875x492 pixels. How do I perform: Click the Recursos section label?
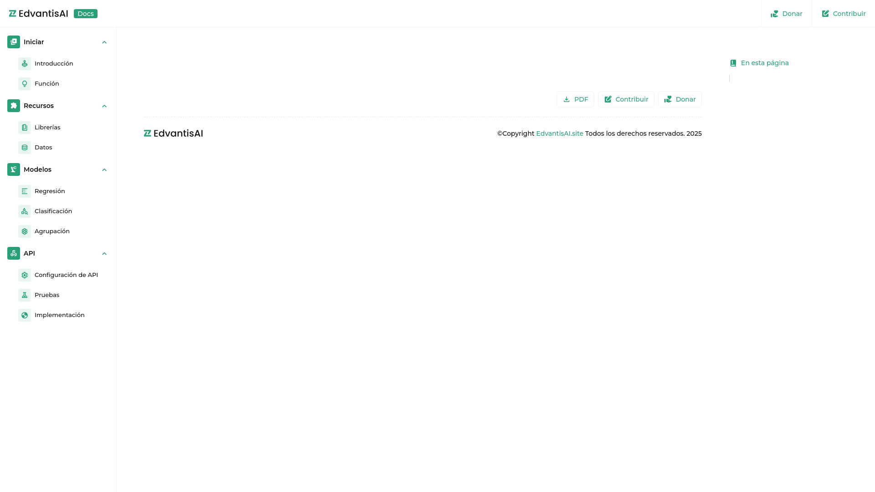39,106
